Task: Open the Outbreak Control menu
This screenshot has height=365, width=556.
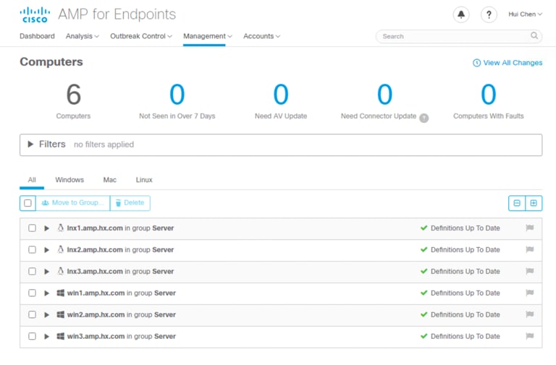Action: [x=141, y=36]
